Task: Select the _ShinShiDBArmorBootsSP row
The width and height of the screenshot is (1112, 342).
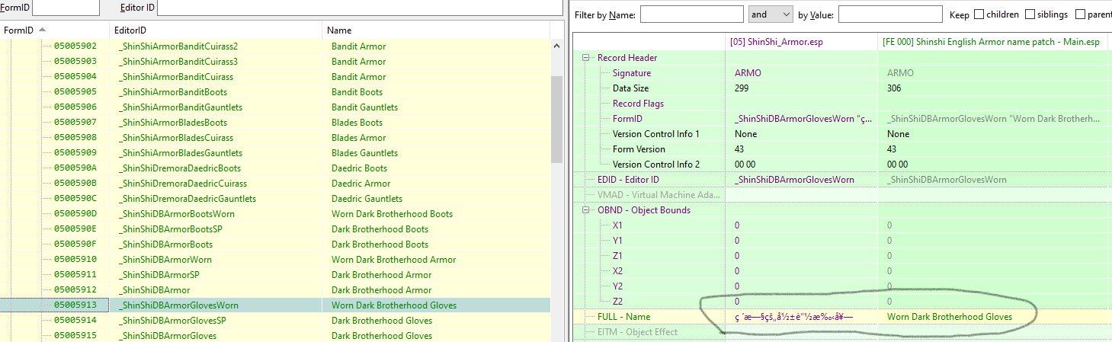Action: pyautogui.click(x=274, y=229)
